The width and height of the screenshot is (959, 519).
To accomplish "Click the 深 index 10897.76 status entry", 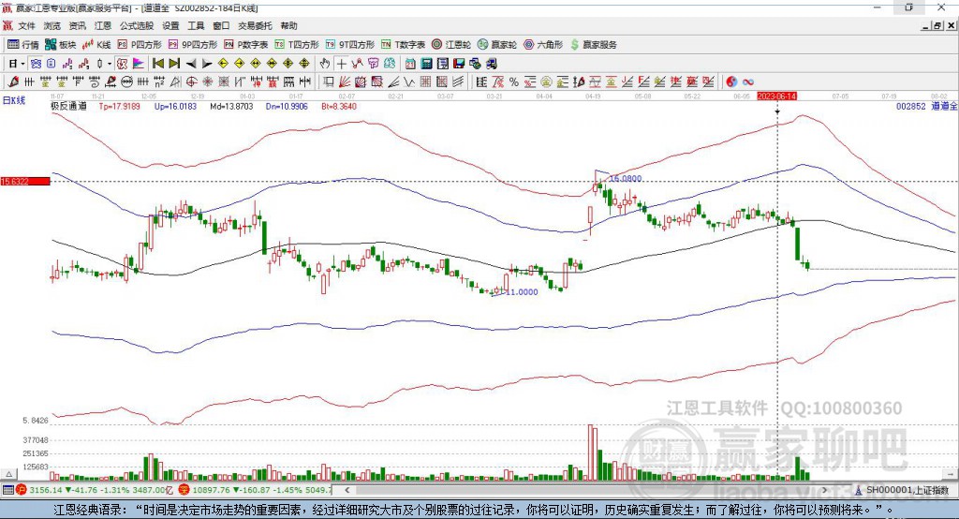I will (256, 490).
